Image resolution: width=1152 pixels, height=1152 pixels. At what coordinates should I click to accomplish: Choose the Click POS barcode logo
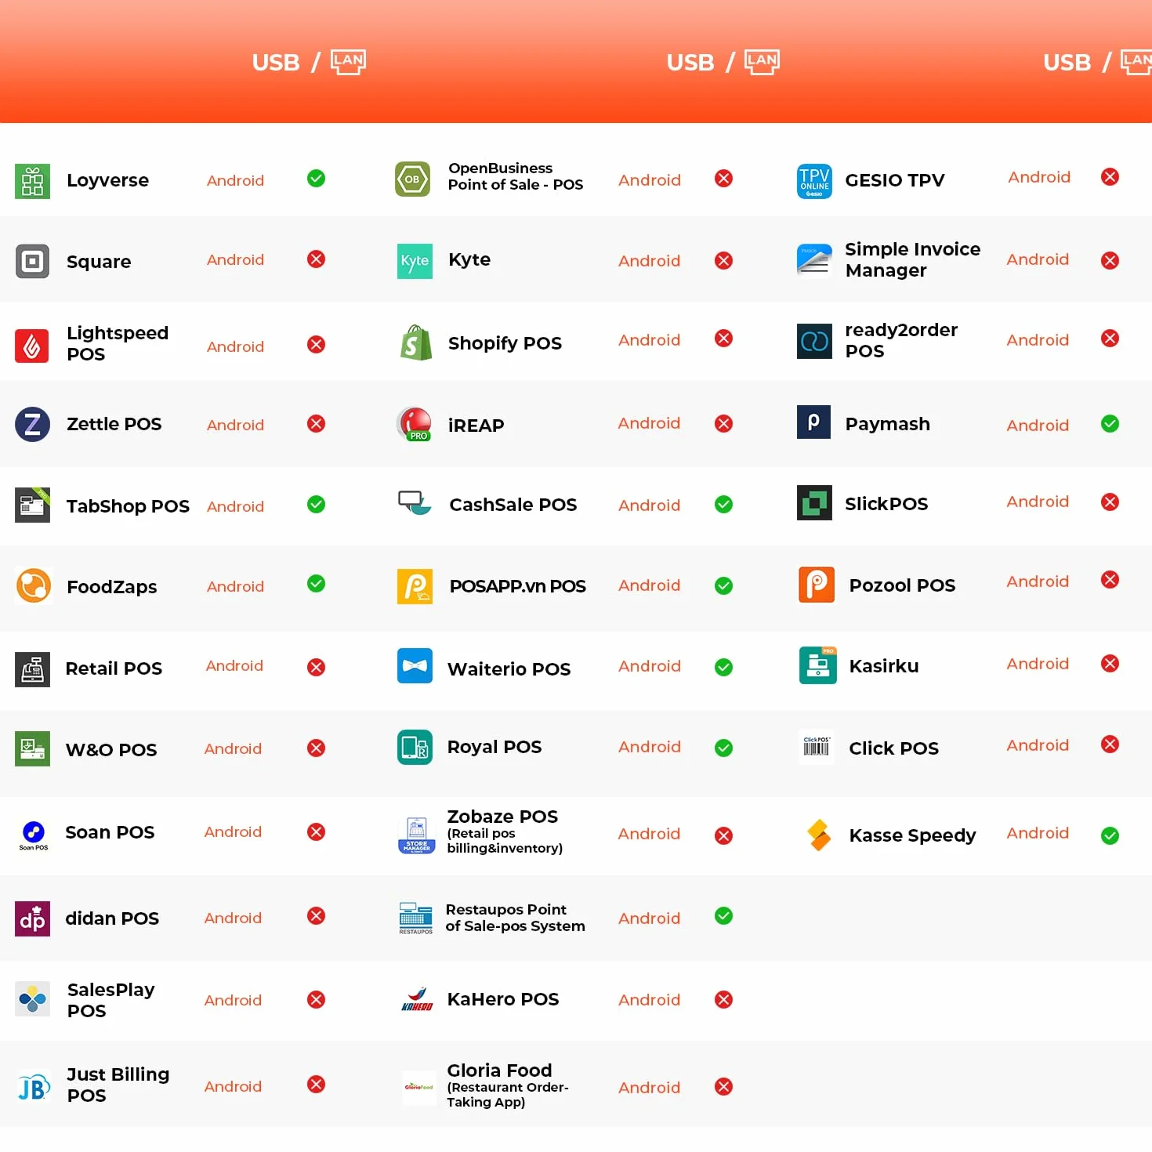pos(816,746)
